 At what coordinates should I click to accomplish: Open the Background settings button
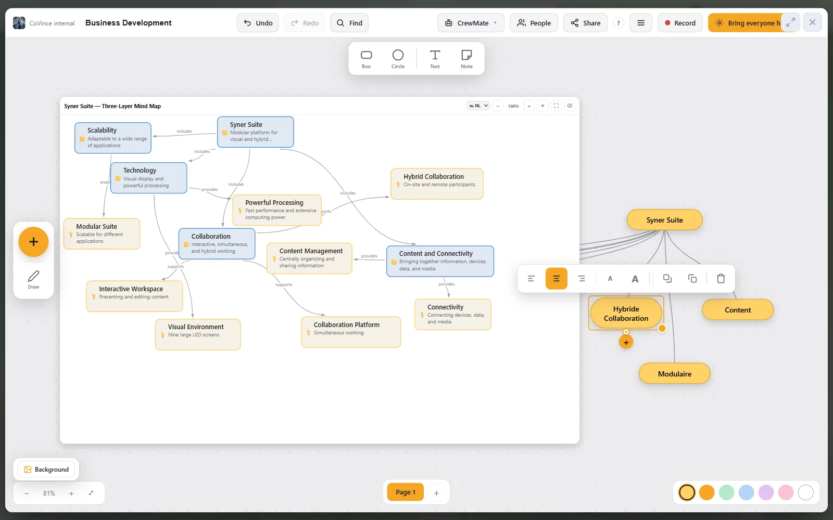[46, 470]
